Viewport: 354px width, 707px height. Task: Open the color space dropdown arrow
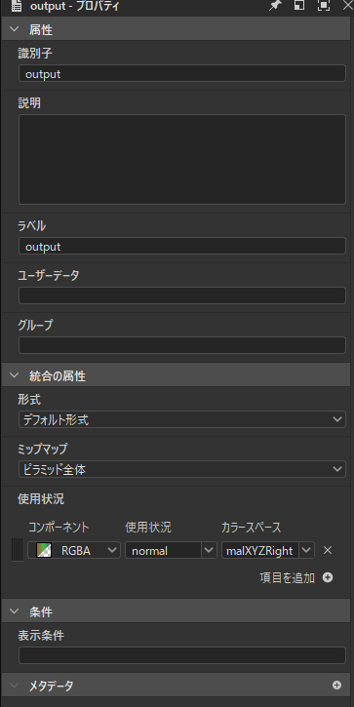click(306, 550)
